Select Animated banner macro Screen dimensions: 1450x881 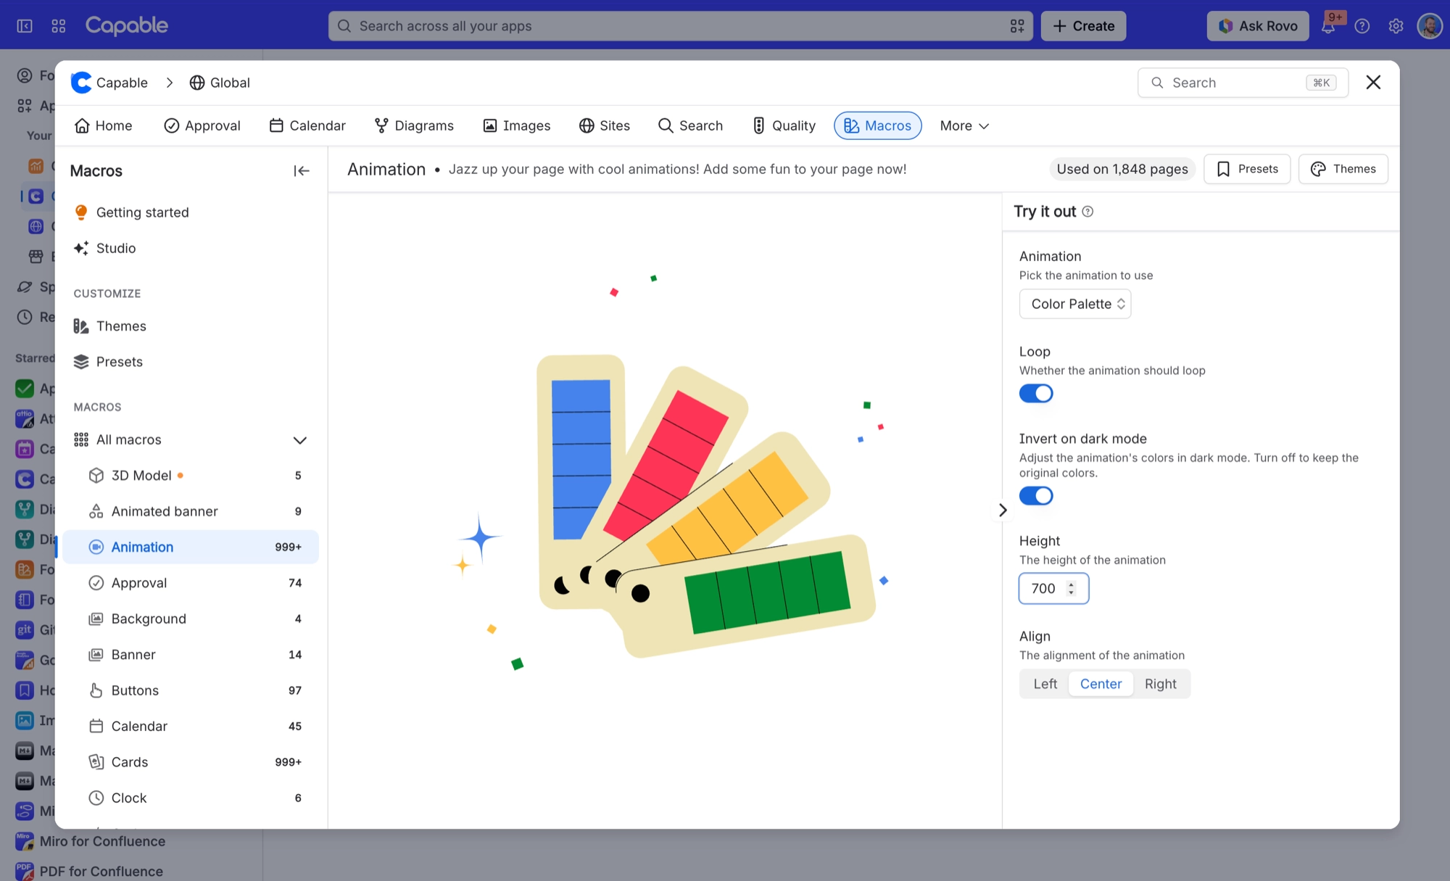(191, 511)
